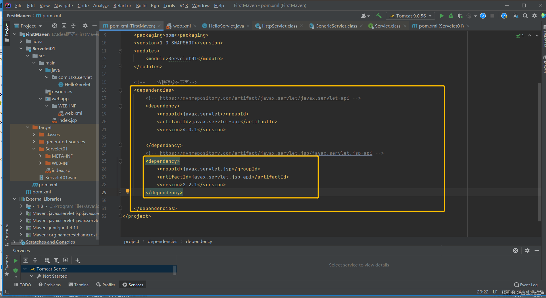Open the javax.servlet-api mvnrepository link
Image resolution: width=546 pixels, height=298 pixels.
click(x=254, y=98)
